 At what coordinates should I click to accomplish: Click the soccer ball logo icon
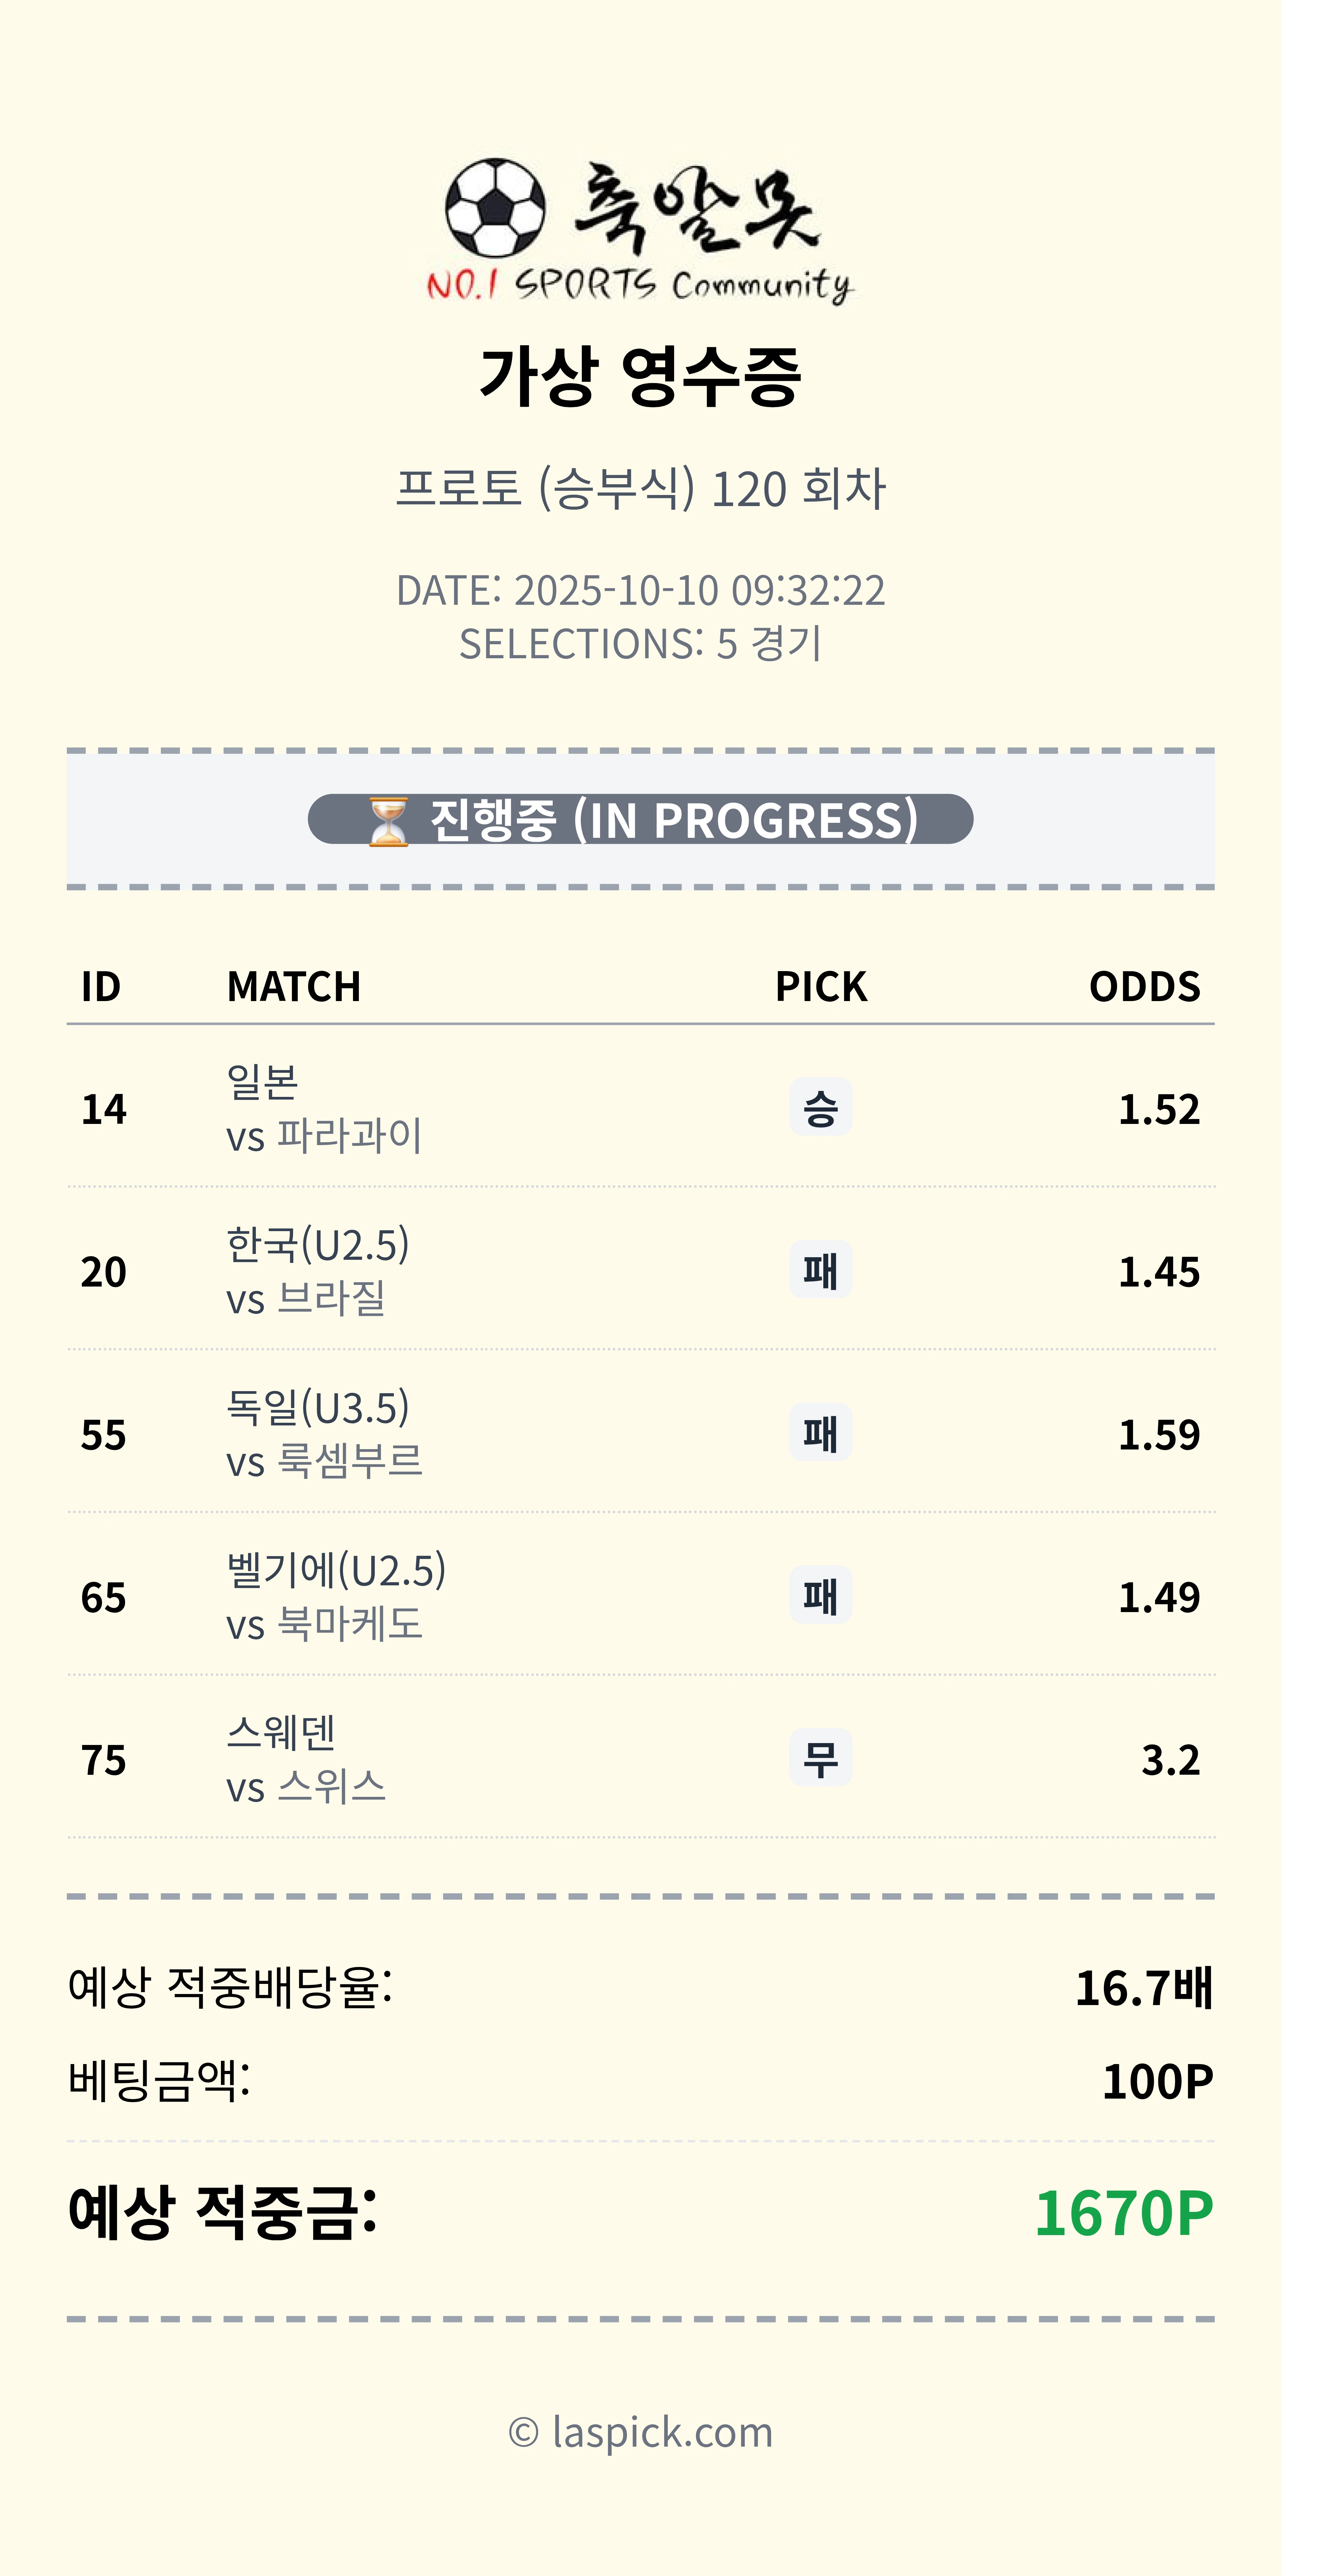click(495, 208)
